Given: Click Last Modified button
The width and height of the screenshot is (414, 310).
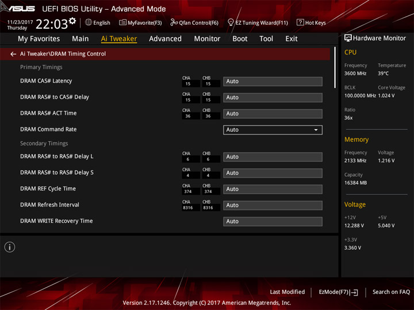Looking at the screenshot, I should coord(287,292).
